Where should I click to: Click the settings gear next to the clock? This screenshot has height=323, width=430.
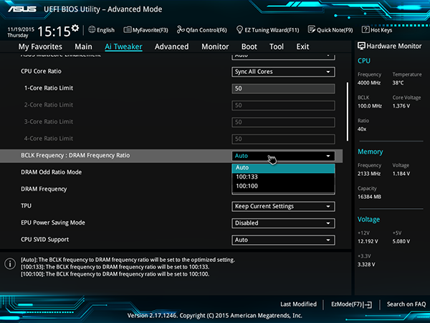75,28
